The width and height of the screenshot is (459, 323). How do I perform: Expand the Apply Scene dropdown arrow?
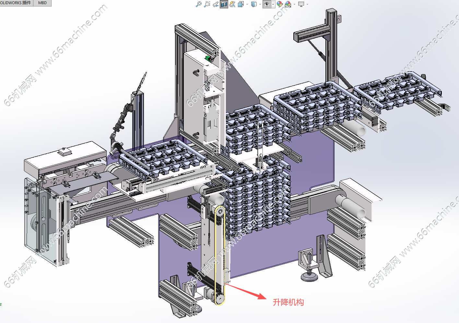[294, 5]
